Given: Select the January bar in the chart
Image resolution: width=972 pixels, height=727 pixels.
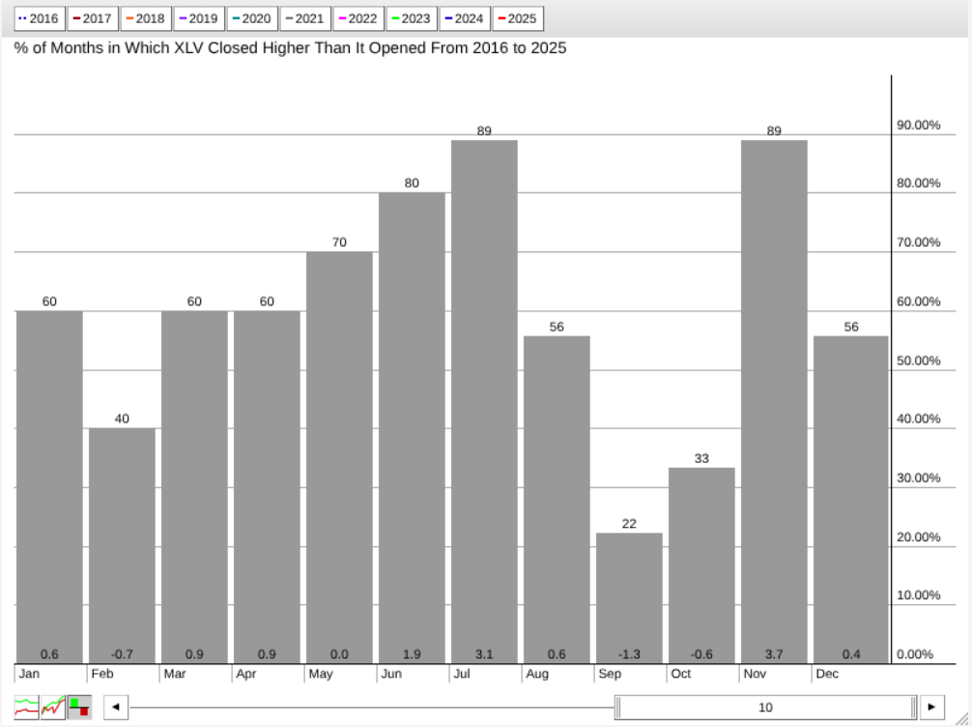Looking at the screenshot, I should point(49,487).
